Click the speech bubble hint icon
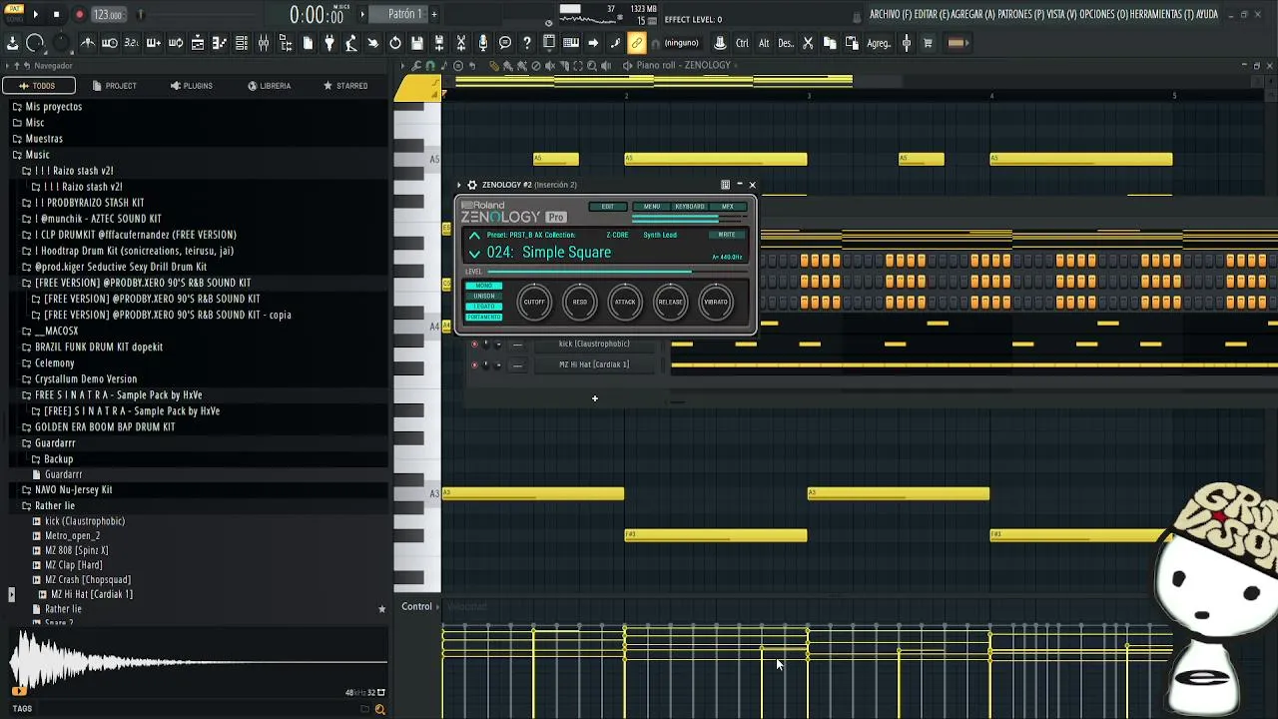The image size is (1278, 719). [505, 43]
